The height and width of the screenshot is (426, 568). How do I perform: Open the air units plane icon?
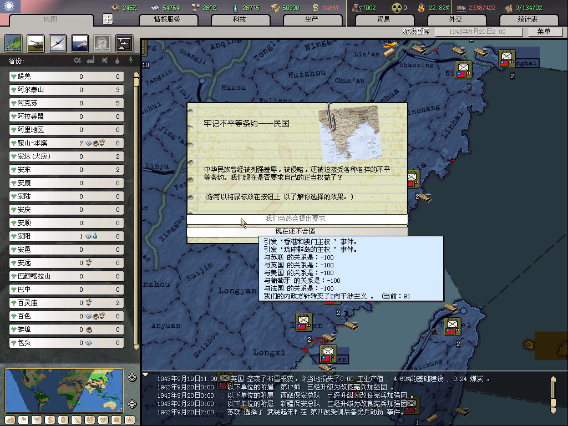(x=57, y=43)
